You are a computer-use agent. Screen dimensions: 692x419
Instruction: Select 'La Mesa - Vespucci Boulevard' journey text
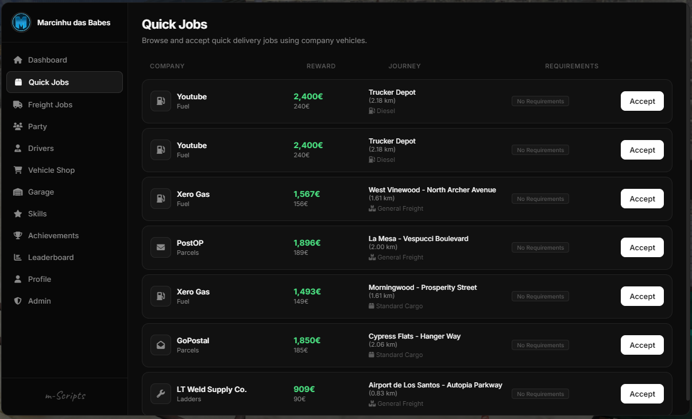click(x=419, y=239)
